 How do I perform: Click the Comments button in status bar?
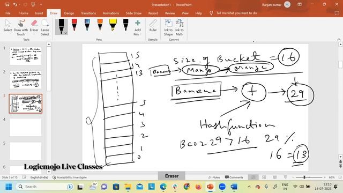click(234, 177)
